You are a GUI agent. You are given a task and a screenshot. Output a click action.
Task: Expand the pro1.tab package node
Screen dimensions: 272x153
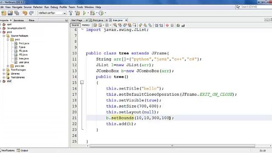(x=8, y=66)
